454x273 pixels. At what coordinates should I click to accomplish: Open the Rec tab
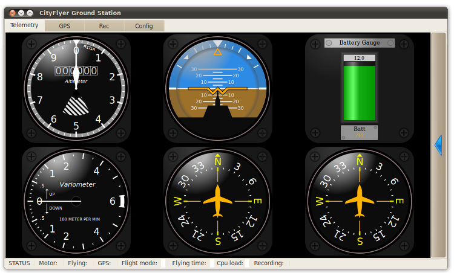[x=104, y=26]
